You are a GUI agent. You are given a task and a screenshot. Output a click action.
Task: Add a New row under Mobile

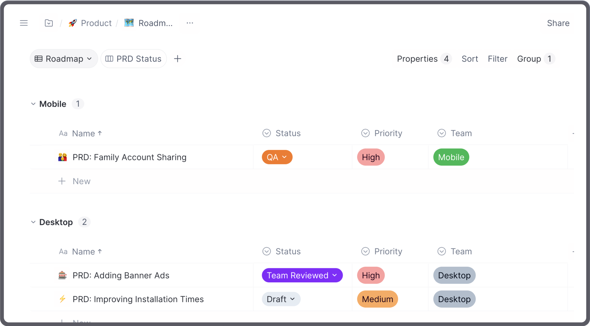74,181
